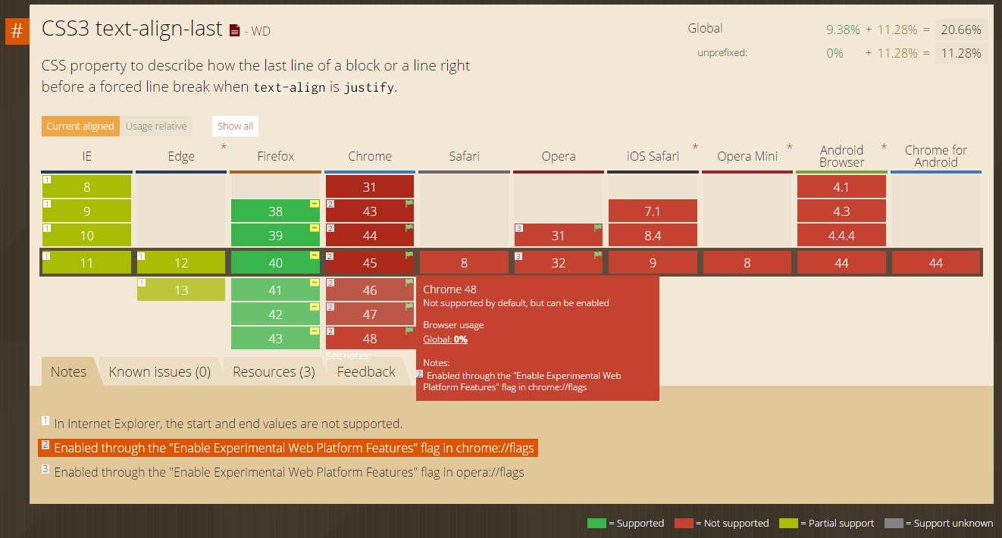Click the yellow prefix badge on Firefox 40
Screen dimensions: 1002x538
tap(314, 255)
